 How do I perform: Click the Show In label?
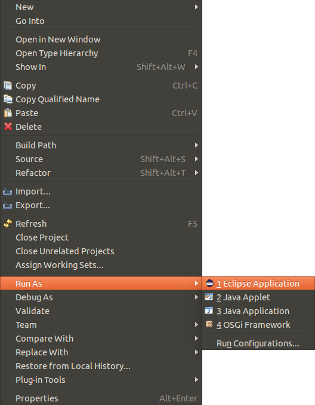tap(30, 67)
